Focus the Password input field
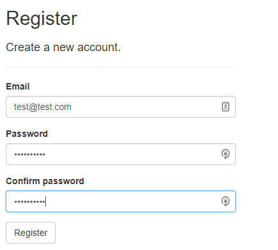The width and height of the screenshot is (278, 250). [121, 154]
